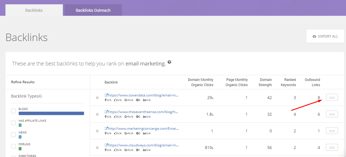Click Pinterest icon in towerdata row
Screen dimensions: 346x157
pyautogui.click(x=137, y=100)
